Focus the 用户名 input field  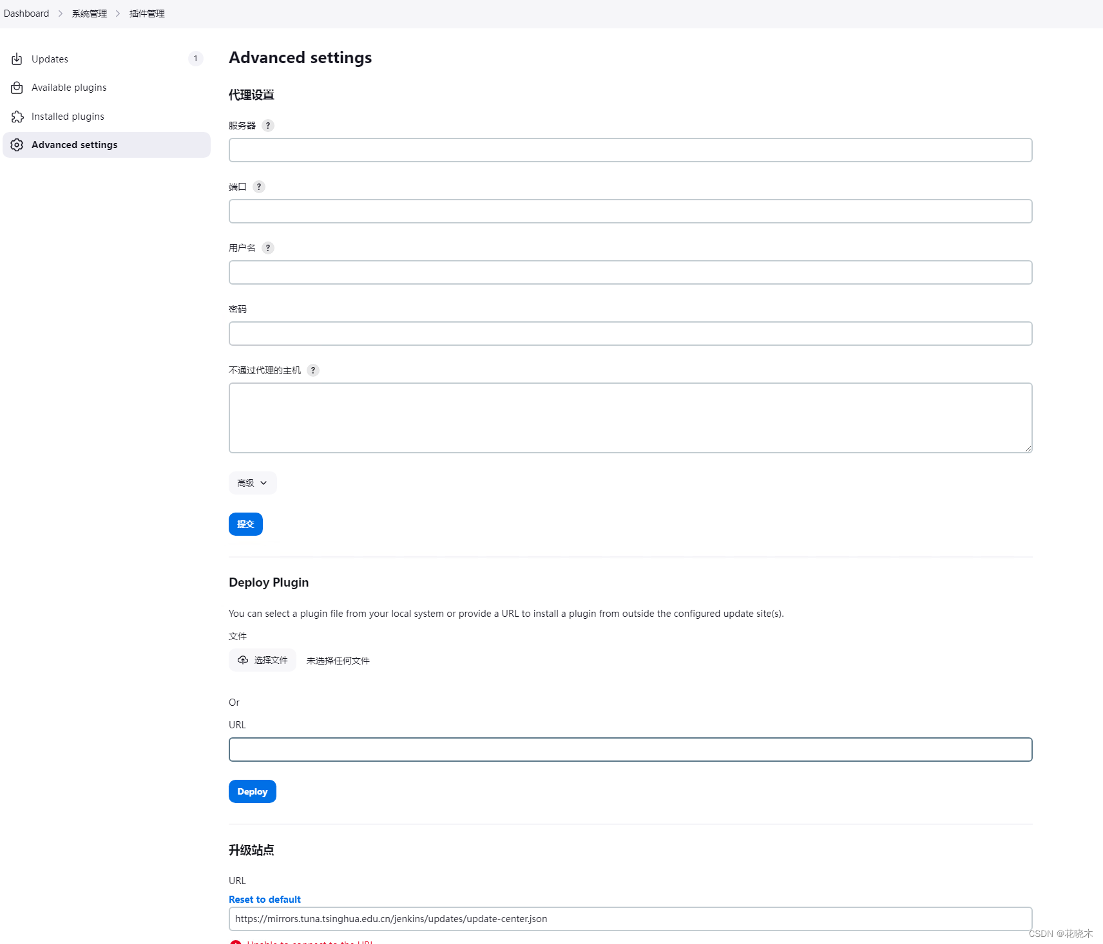click(630, 272)
